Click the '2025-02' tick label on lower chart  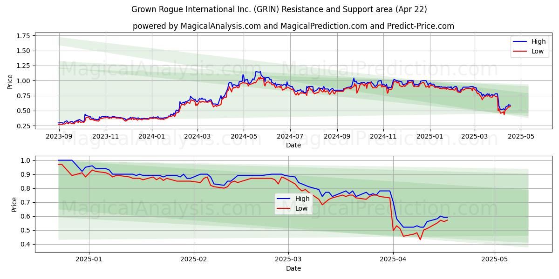(x=193, y=260)
